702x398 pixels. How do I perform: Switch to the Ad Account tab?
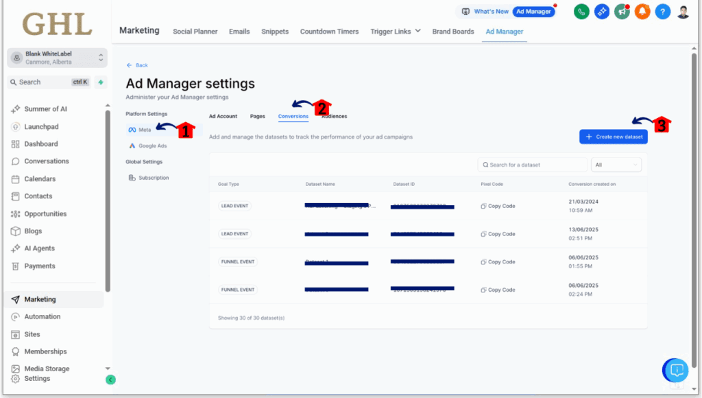223,117
